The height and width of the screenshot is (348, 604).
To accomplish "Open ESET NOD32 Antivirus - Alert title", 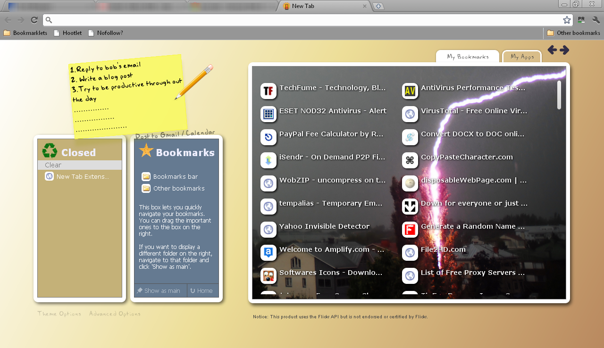I will coord(333,111).
